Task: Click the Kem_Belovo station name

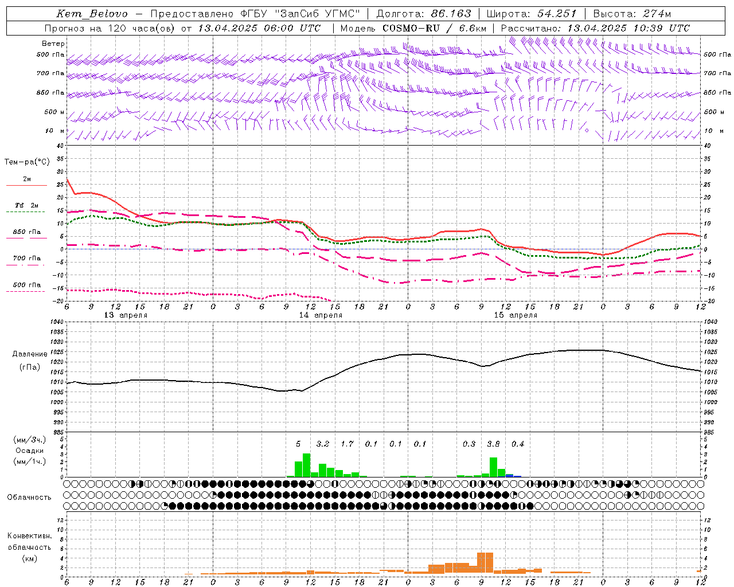Action: (x=92, y=14)
